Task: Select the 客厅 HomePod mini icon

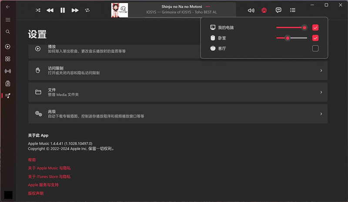Action: pos(213,49)
